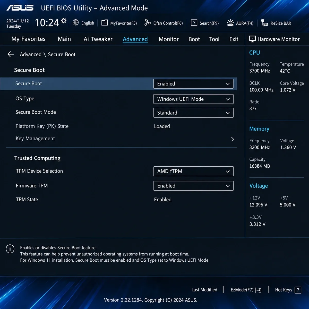Viewport: 309px width, 309px height.
Task: Select the Advanced tab
Action: click(x=135, y=39)
